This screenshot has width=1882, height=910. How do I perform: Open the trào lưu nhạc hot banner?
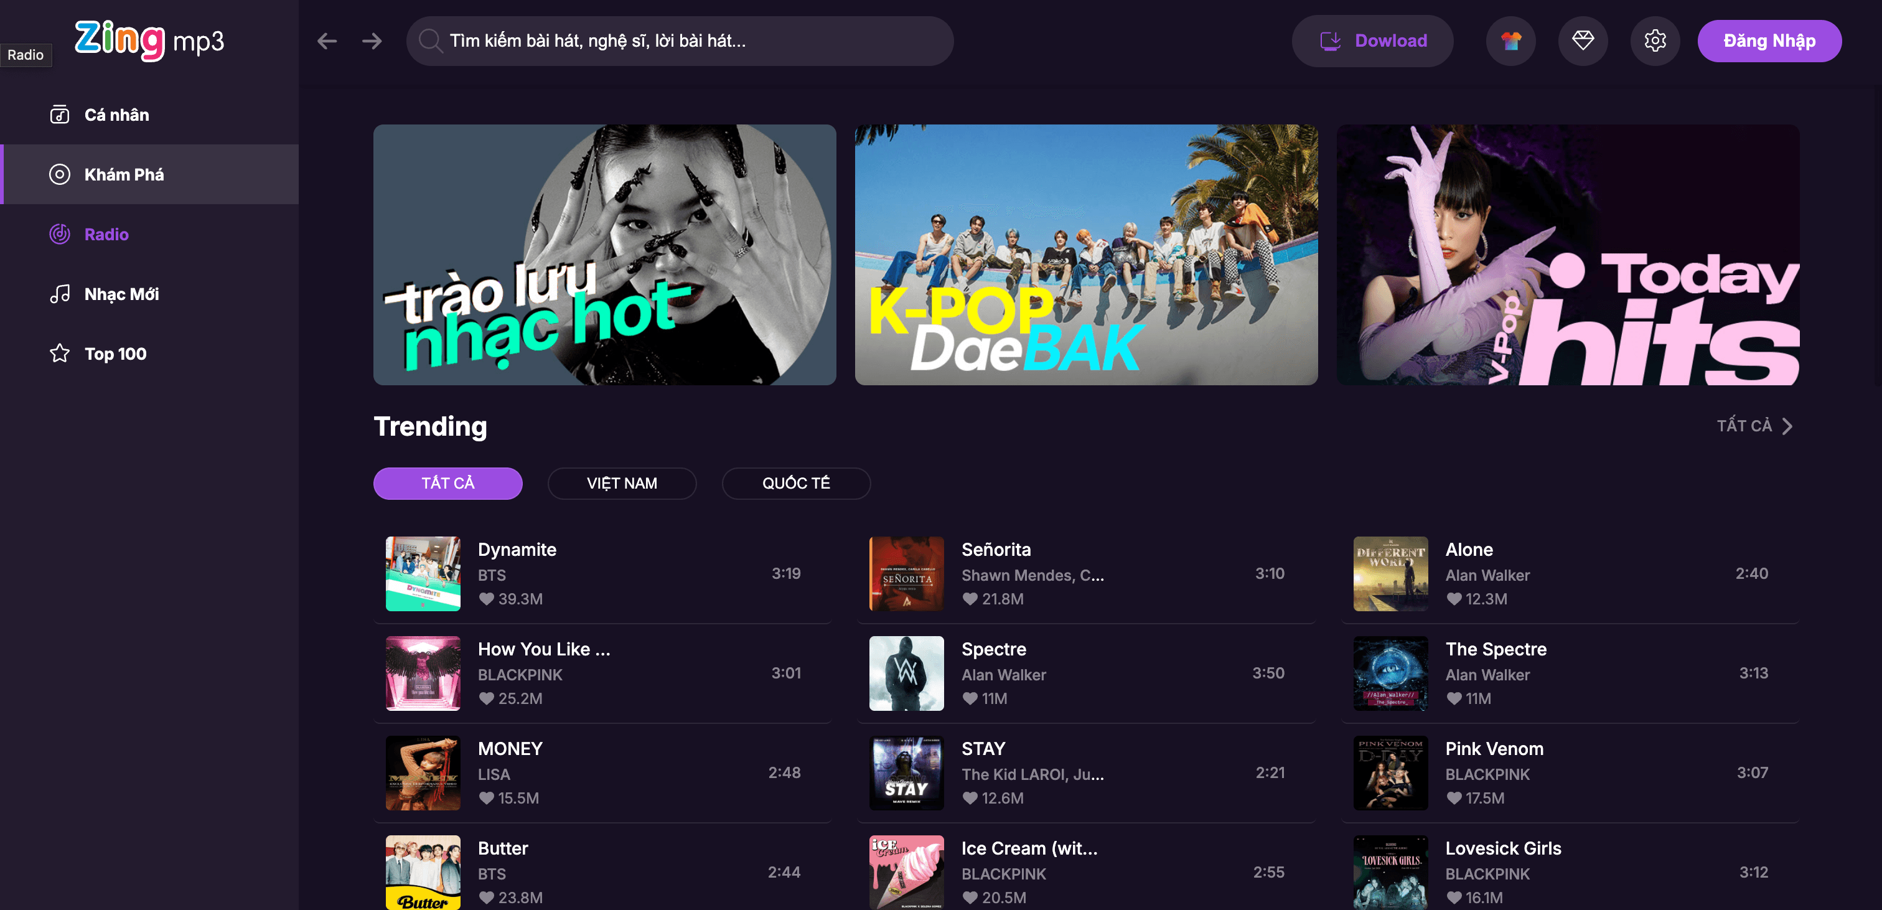(x=604, y=255)
